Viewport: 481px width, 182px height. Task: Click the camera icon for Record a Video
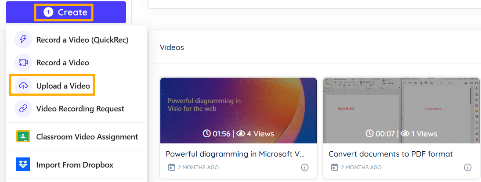click(23, 63)
